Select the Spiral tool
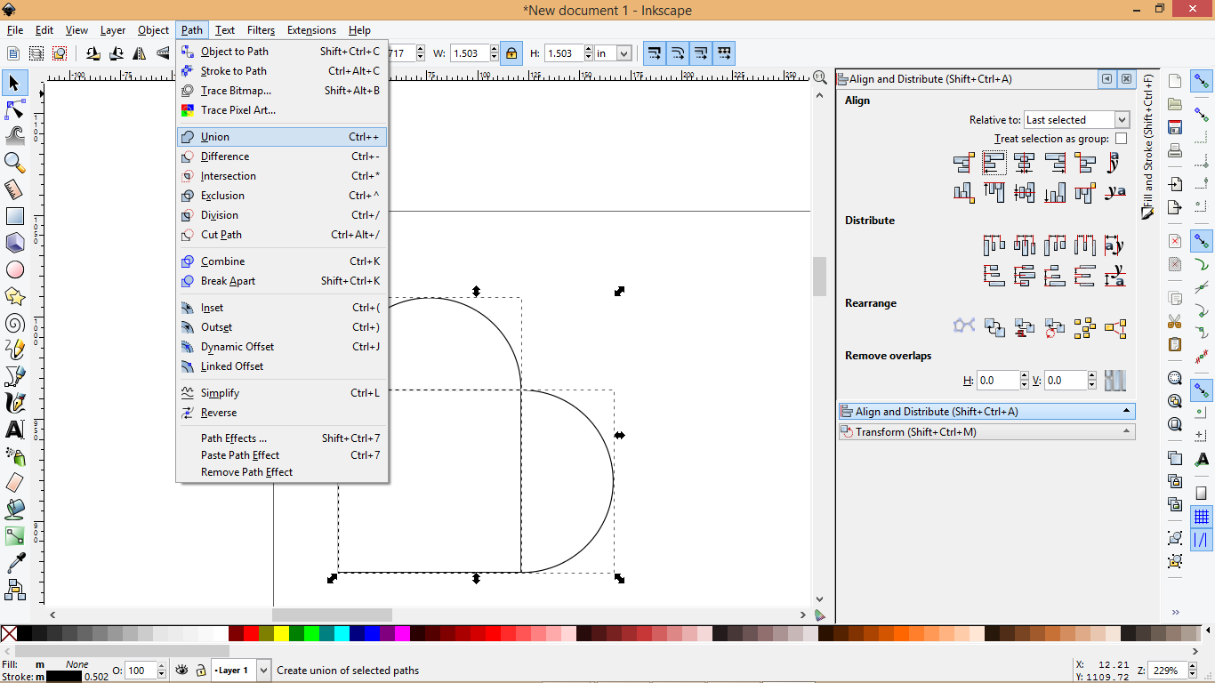 14,323
